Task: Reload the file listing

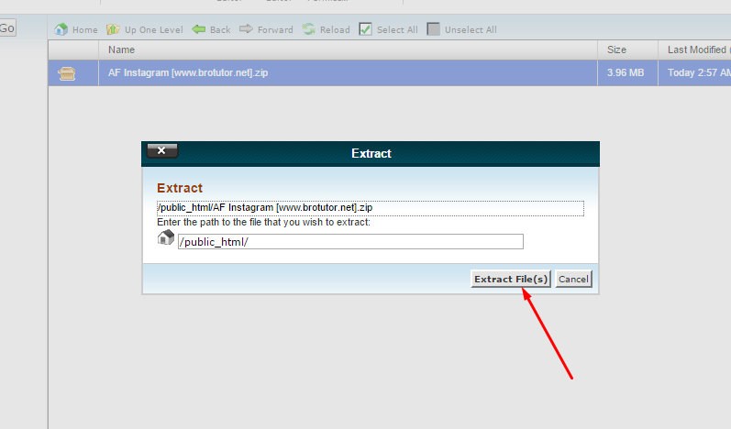Action: [326, 29]
